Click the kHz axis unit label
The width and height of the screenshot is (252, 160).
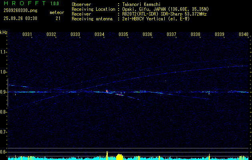(x=4, y=32)
